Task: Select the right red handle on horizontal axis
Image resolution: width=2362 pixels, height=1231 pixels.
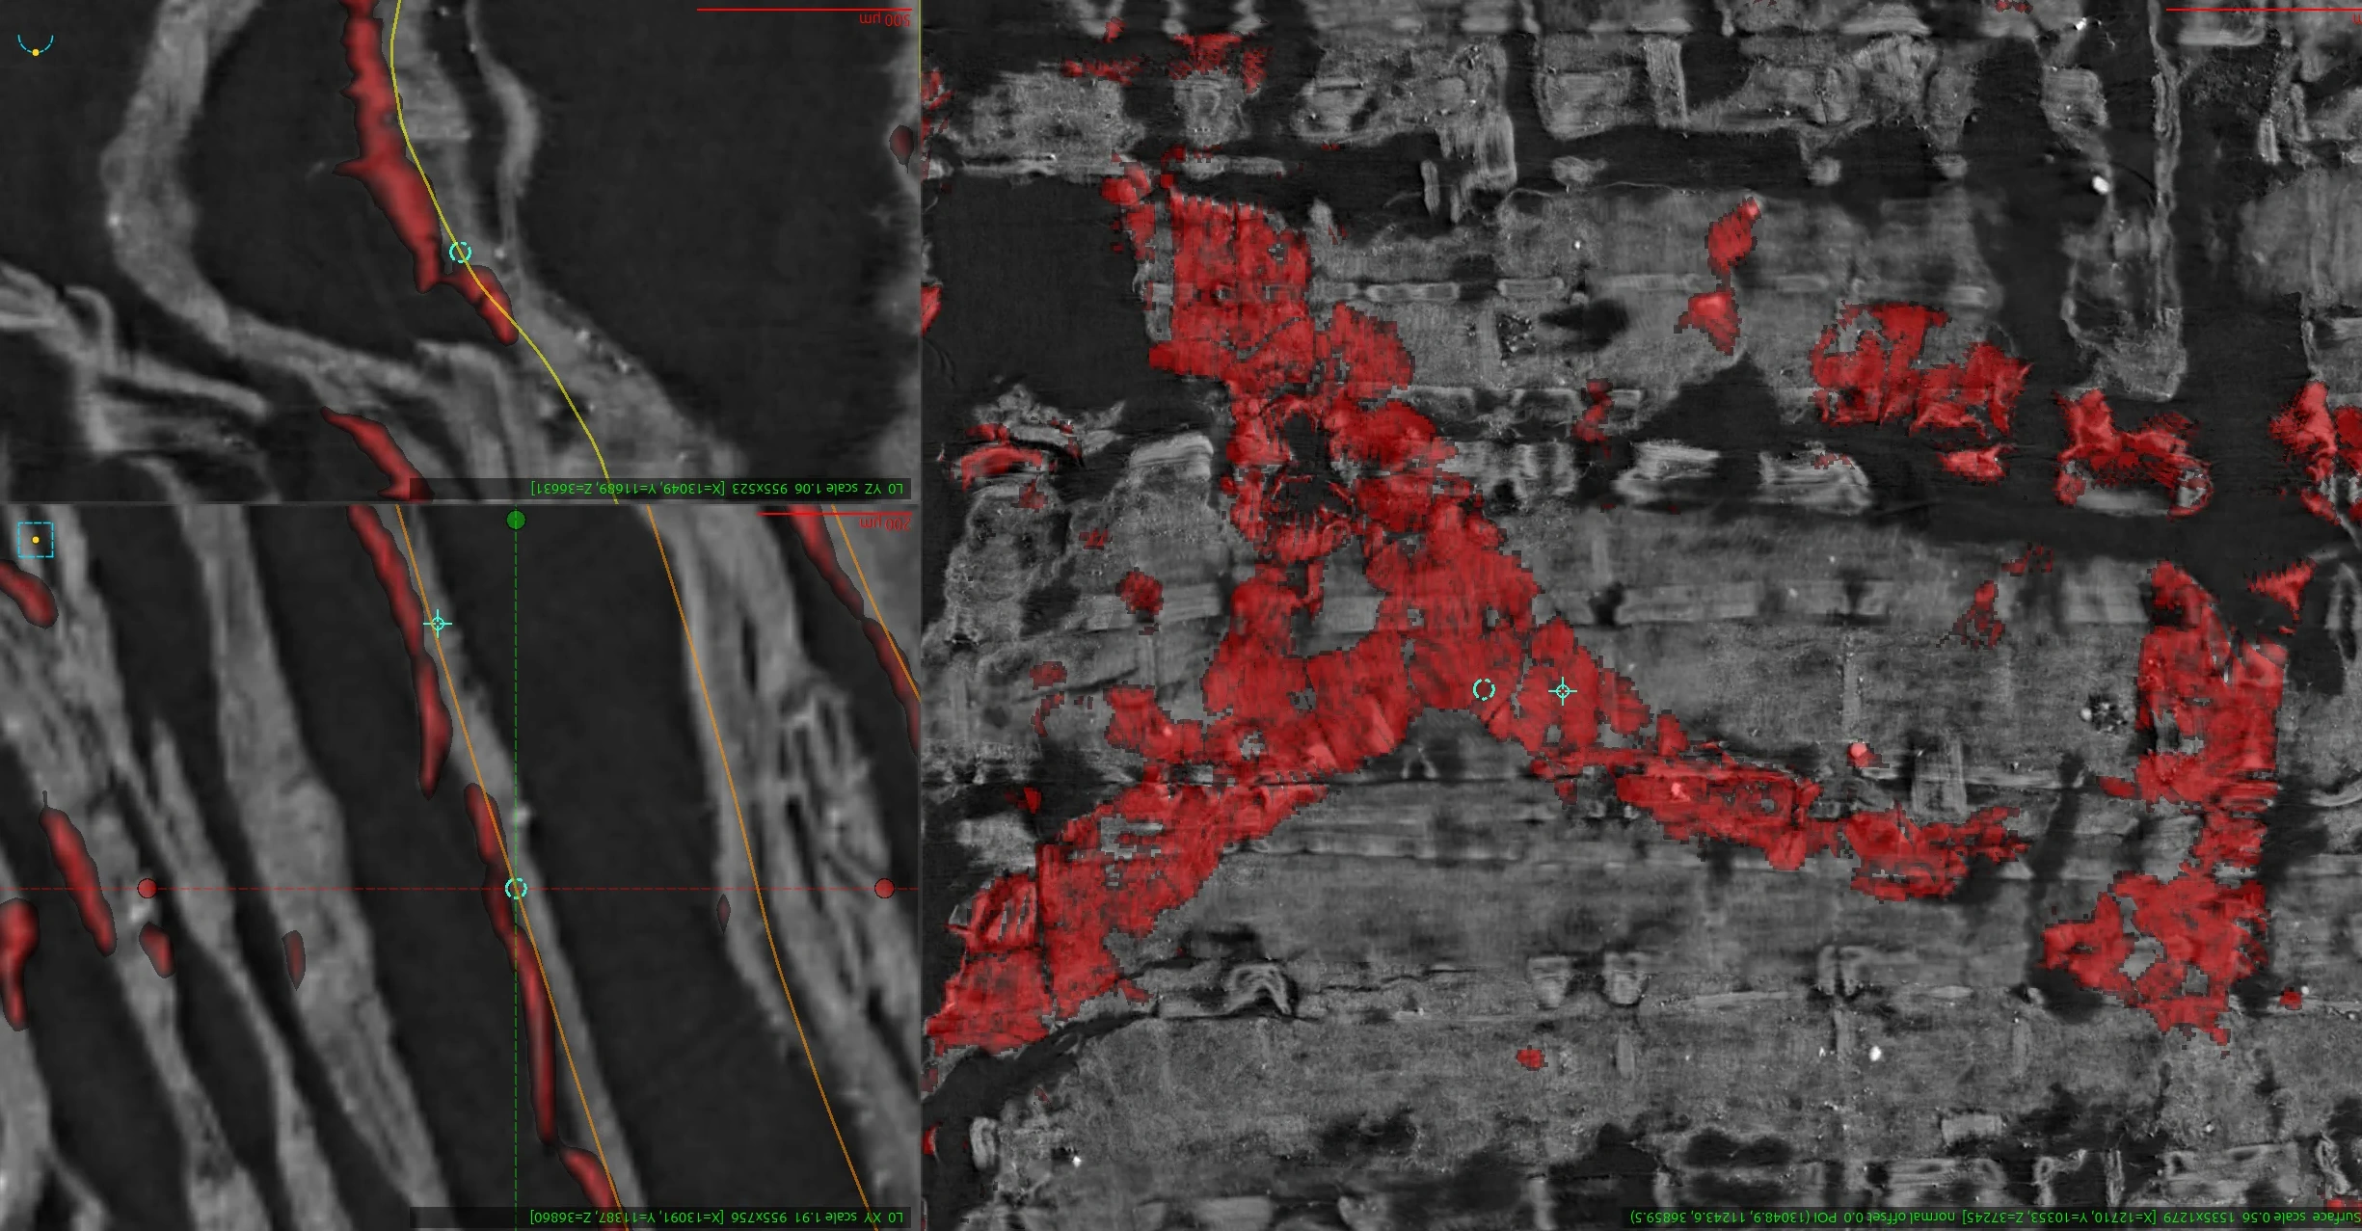Action: (x=884, y=888)
